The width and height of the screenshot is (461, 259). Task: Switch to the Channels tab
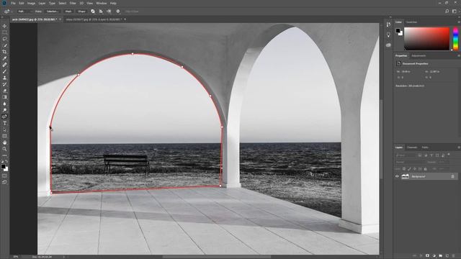click(412, 147)
